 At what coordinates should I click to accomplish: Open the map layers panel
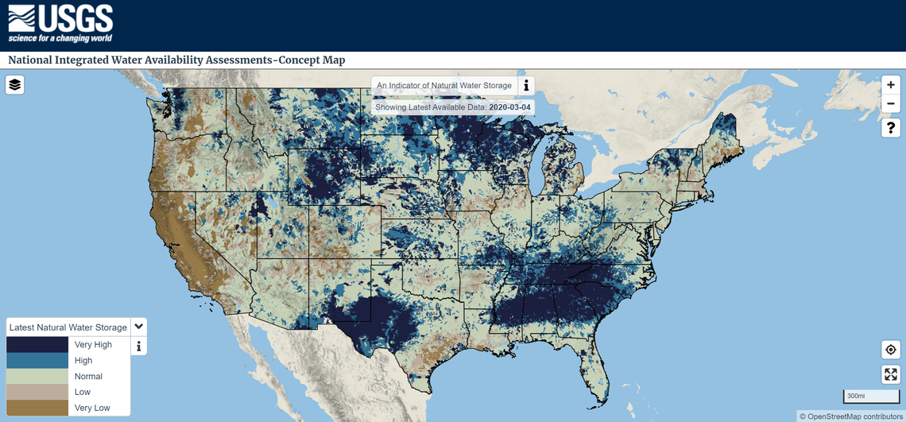pyautogui.click(x=15, y=85)
